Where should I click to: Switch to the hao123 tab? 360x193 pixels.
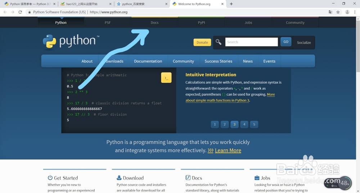coord(84,4)
